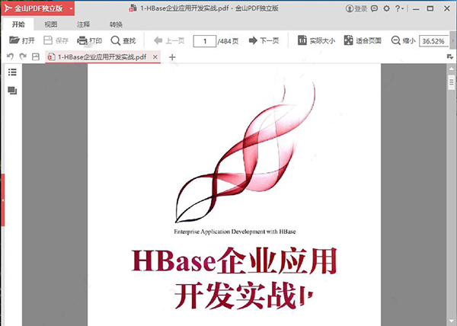This screenshot has width=457, height=326.
Task: Click the 36.52% zoom field
Action: click(433, 41)
